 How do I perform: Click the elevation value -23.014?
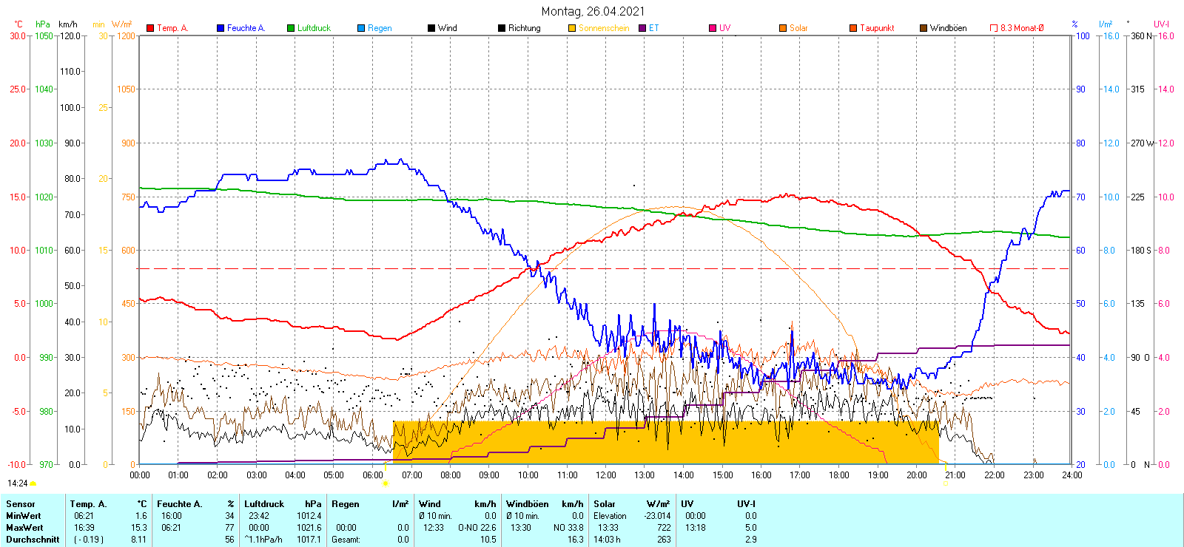658,516
